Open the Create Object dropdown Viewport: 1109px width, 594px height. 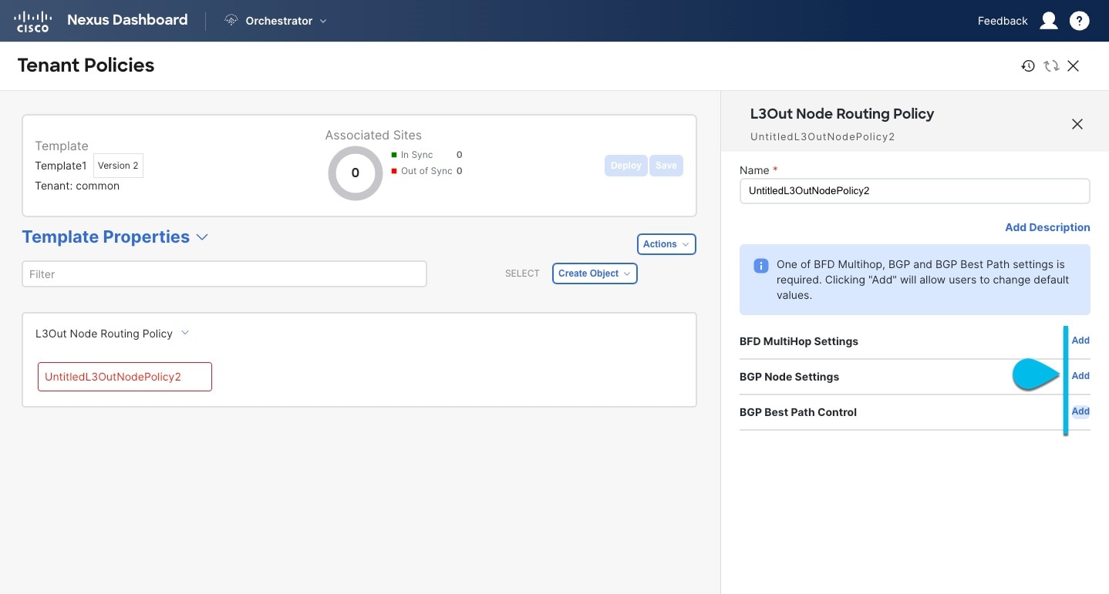(595, 274)
